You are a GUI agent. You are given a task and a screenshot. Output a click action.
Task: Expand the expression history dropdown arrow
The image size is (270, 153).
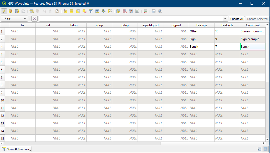[225, 19]
